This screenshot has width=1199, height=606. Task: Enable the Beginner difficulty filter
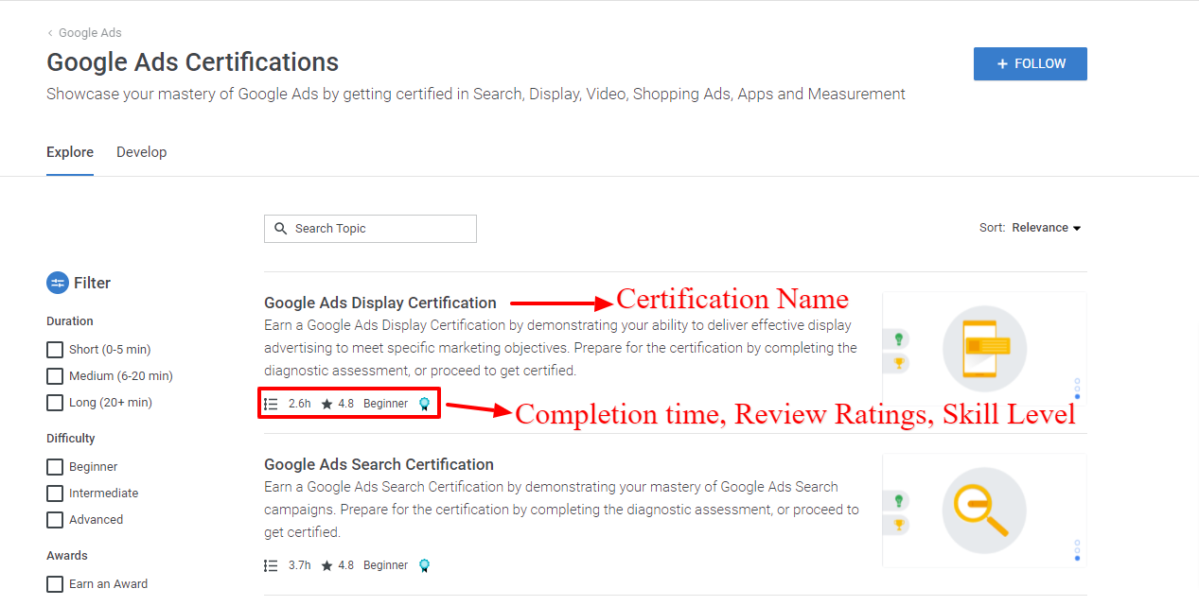coord(55,467)
